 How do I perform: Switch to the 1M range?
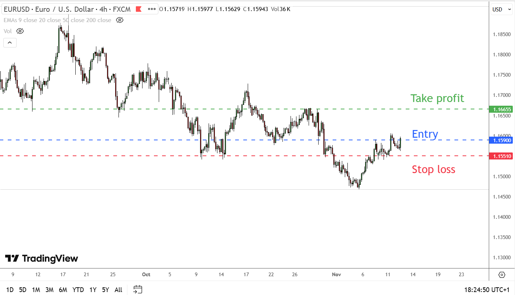pyautogui.click(x=36, y=290)
